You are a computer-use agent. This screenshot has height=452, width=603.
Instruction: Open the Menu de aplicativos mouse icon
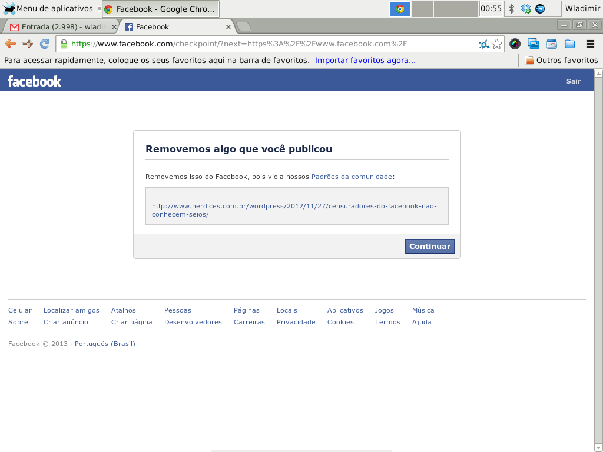(9, 8)
